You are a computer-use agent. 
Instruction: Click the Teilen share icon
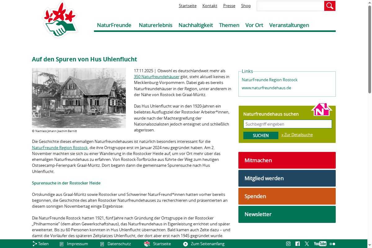(35, 244)
